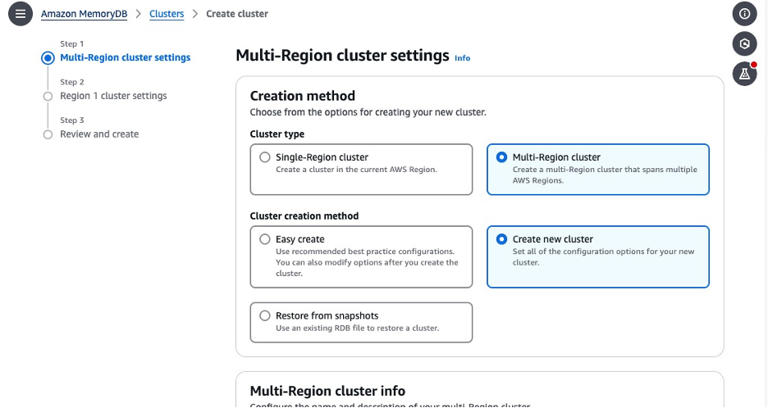The width and height of the screenshot is (768, 408).
Task: Choose Create new cluster option
Action: (597, 256)
